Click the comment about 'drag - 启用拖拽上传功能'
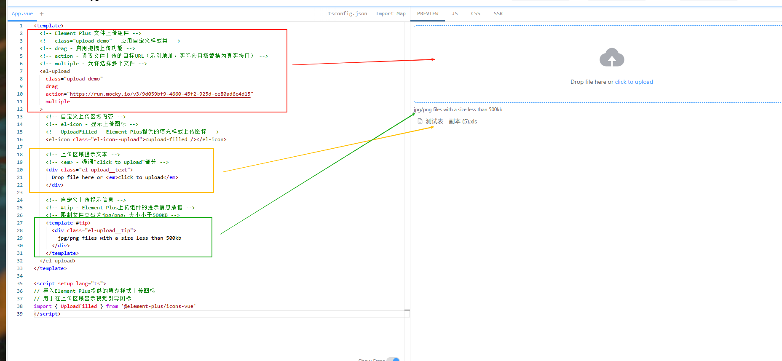Screen dimensions: 782x361 [88, 48]
